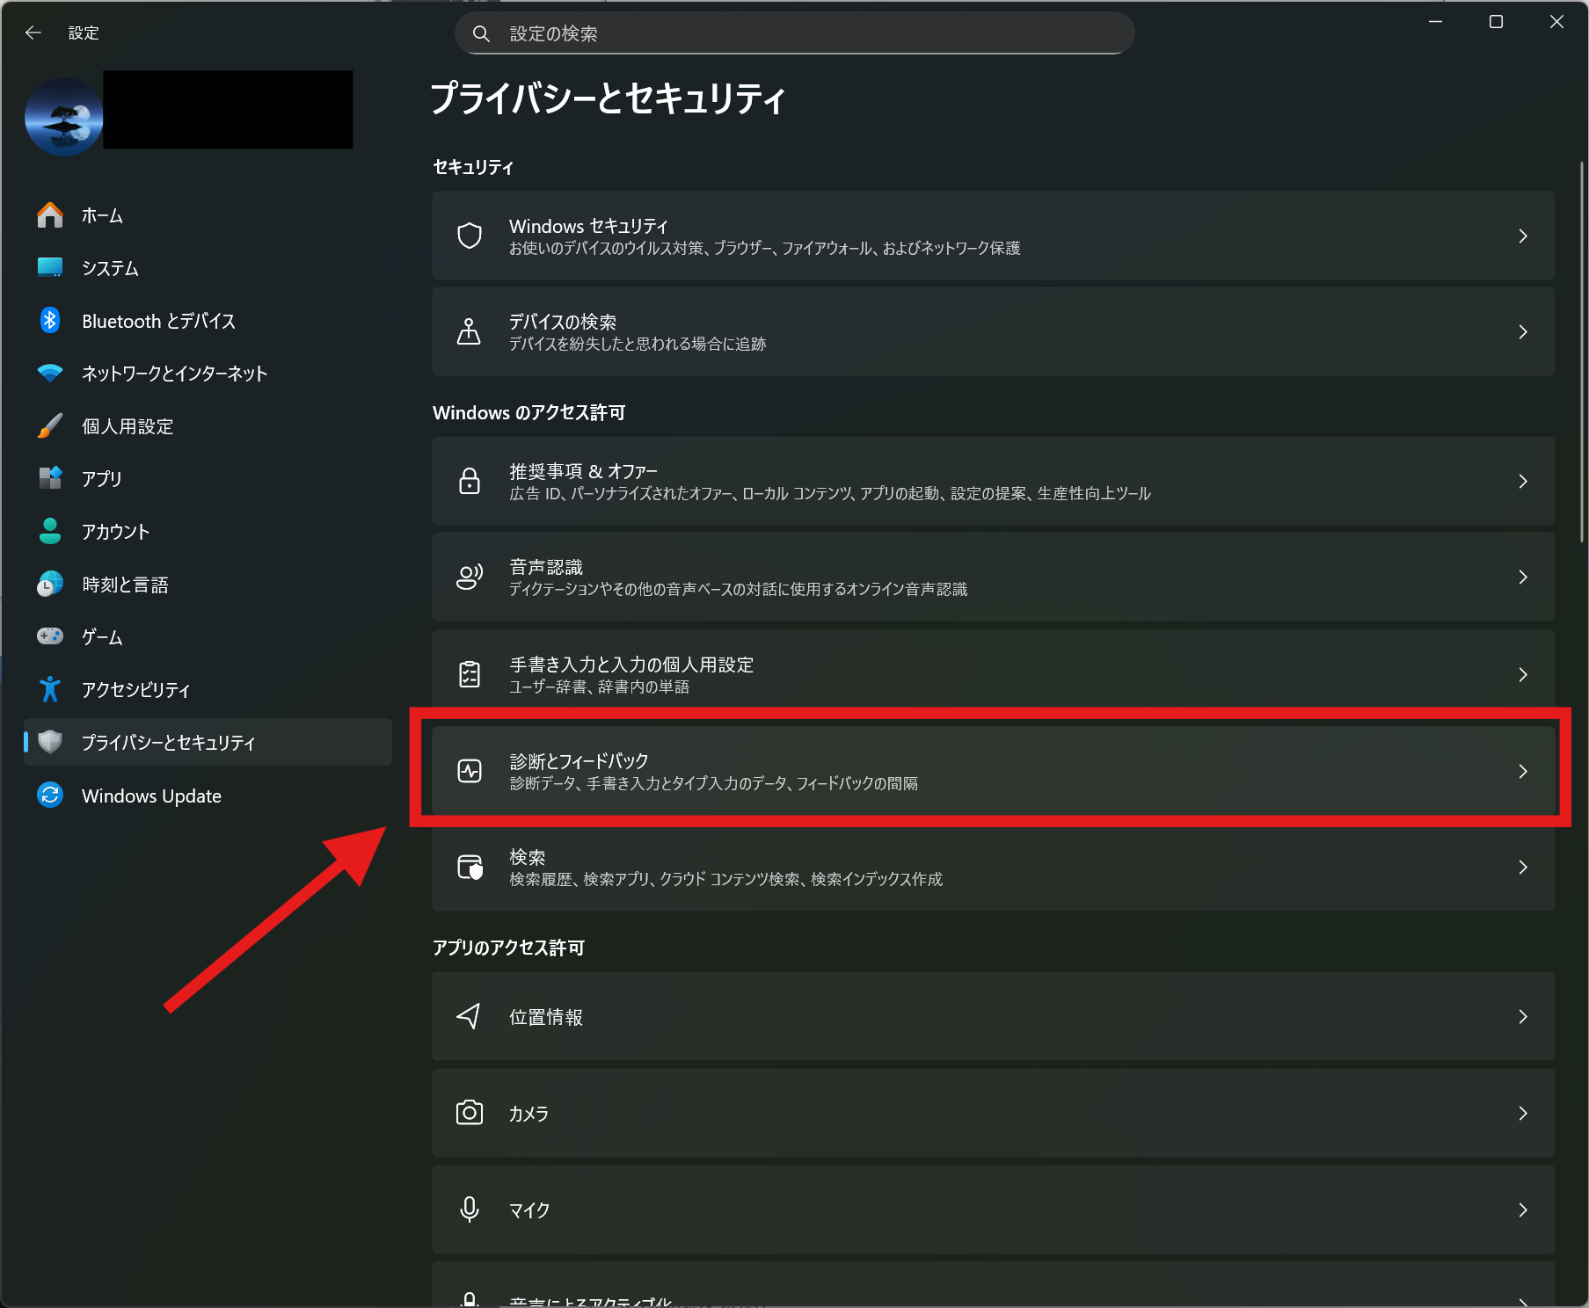Click the pulse icon in the 診断とフィードバック row
Viewport: 1589px width, 1308px height.
(470, 771)
